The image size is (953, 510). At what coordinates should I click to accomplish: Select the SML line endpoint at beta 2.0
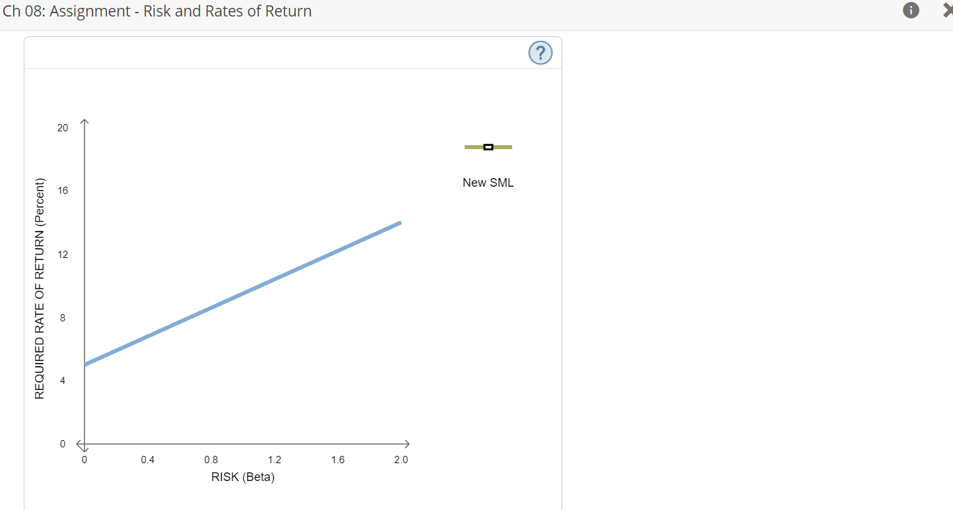tap(400, 223)
